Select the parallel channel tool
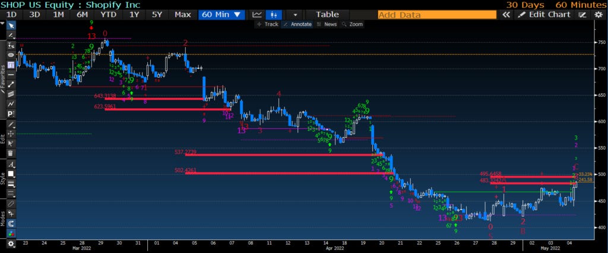The image size is (608, 253). click(x=11, y=94)
